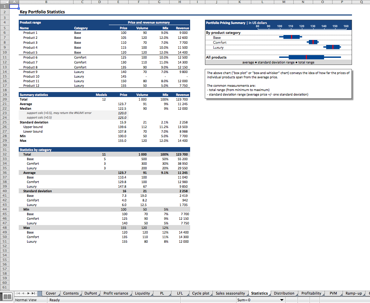Switch to the Profit variance tab

(116, 293)
